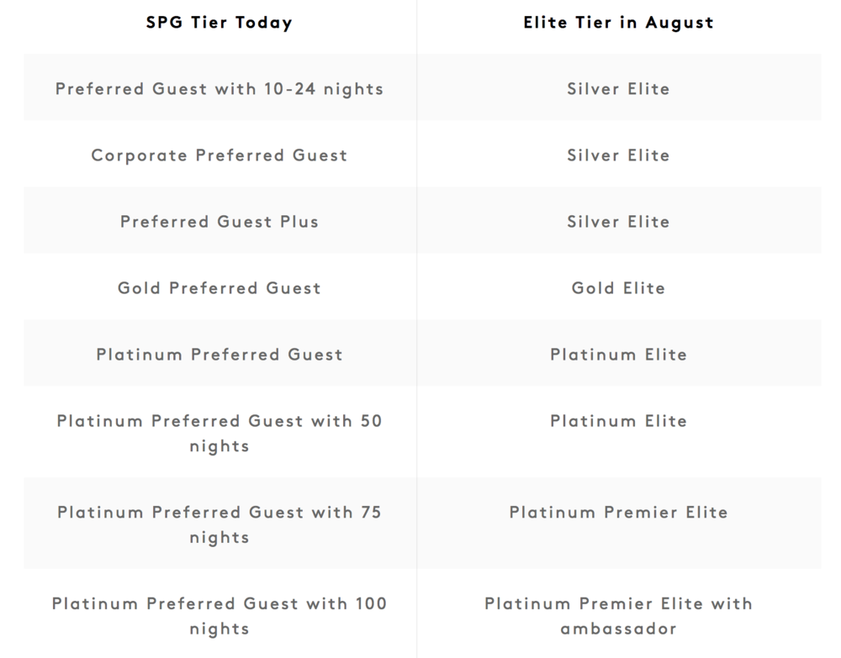Click the "Gold Elite" cell
This screenshot has width=841, height=658.
click(x=618, y=288)
